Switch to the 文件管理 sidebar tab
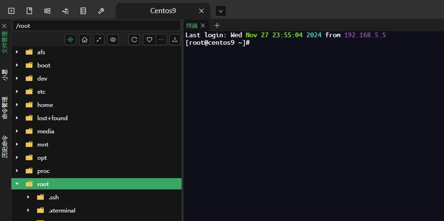Screen dimensions: 444x221 tap(5, 43)
